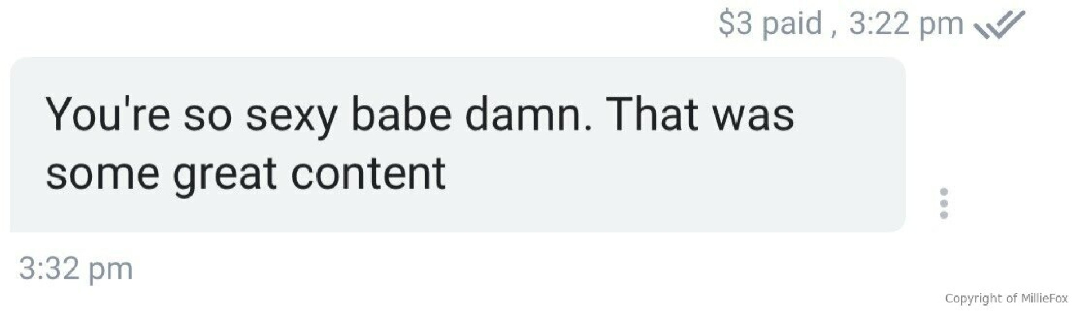Click the "Copyright of MillieFox" watermark
The width and height of the screenshot is (1081, 318).
point(1006,298)
